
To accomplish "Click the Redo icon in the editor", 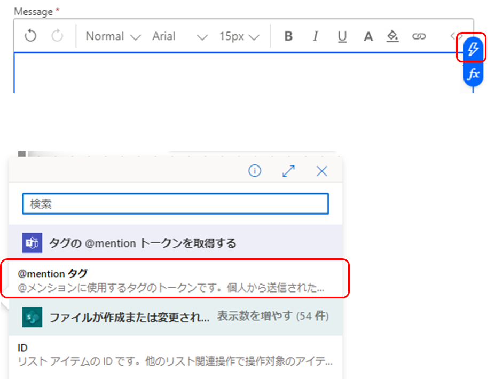I will 57,36.
